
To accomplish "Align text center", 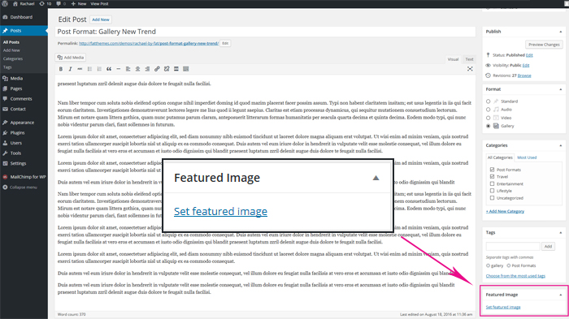I will point(137,69).
